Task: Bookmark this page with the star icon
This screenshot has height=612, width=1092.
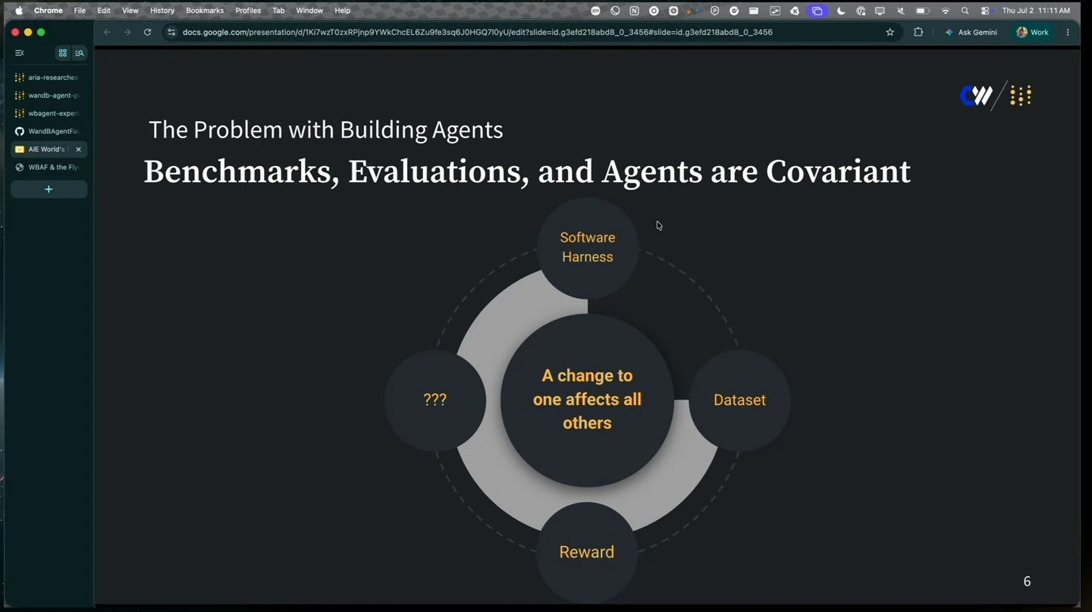Action: pos(890,32)
